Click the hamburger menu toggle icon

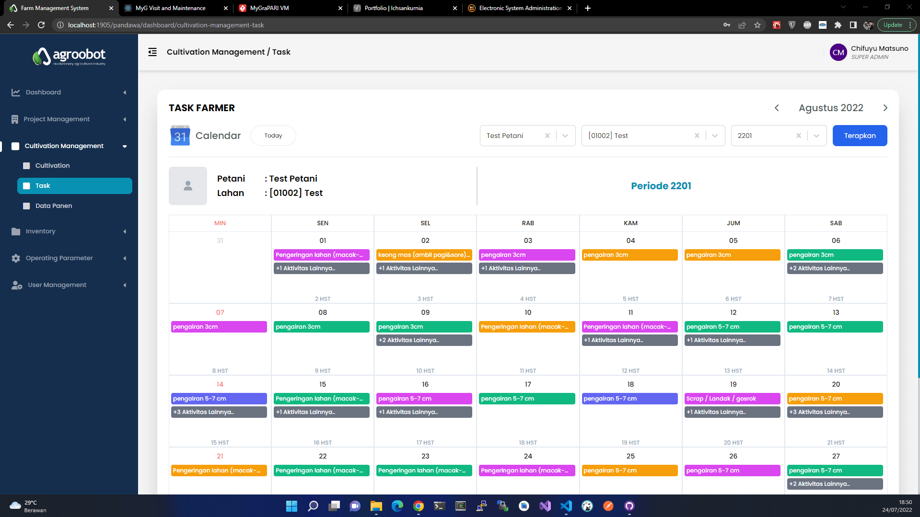pyautogui.click(x=152, y=52)
